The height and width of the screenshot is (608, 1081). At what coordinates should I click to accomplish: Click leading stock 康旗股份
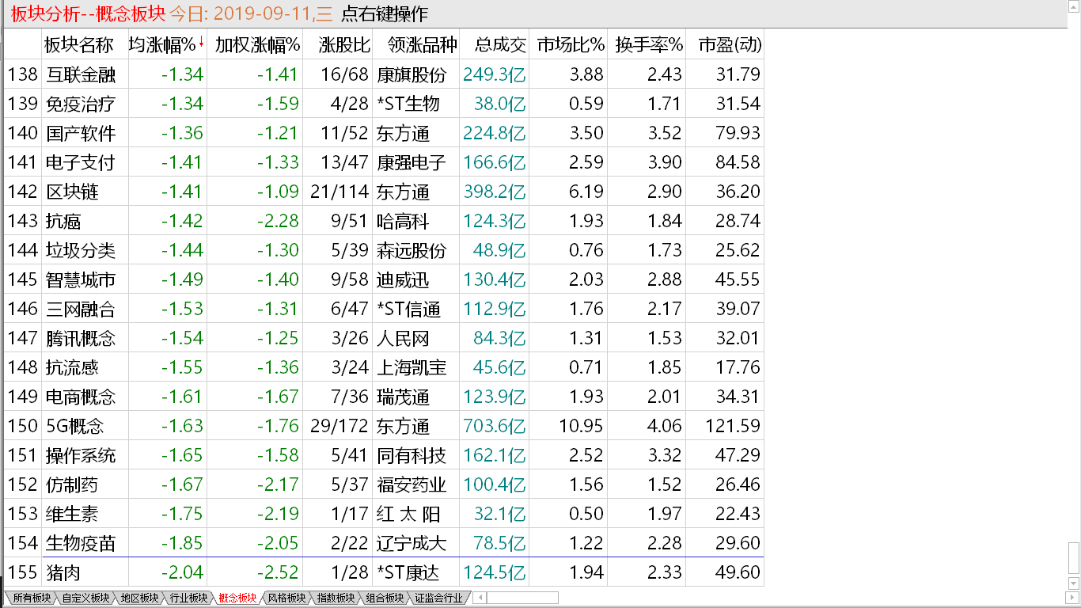(x=412, y=74)
